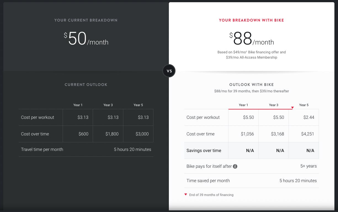Click the Year 1 header in Current Outlook

point(78,105)
